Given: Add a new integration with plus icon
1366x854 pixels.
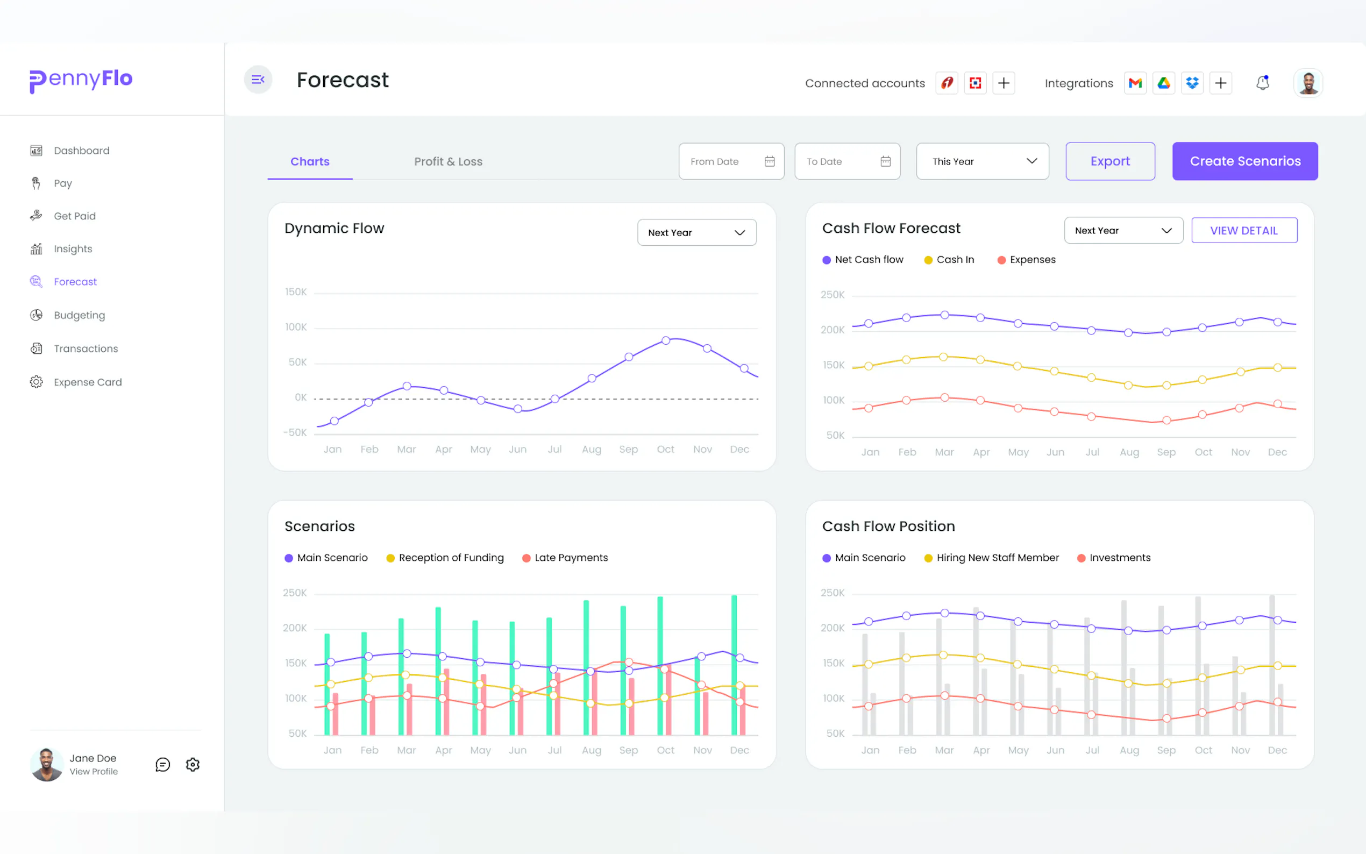Looking at the screenshot, I should click(1220, 83).
